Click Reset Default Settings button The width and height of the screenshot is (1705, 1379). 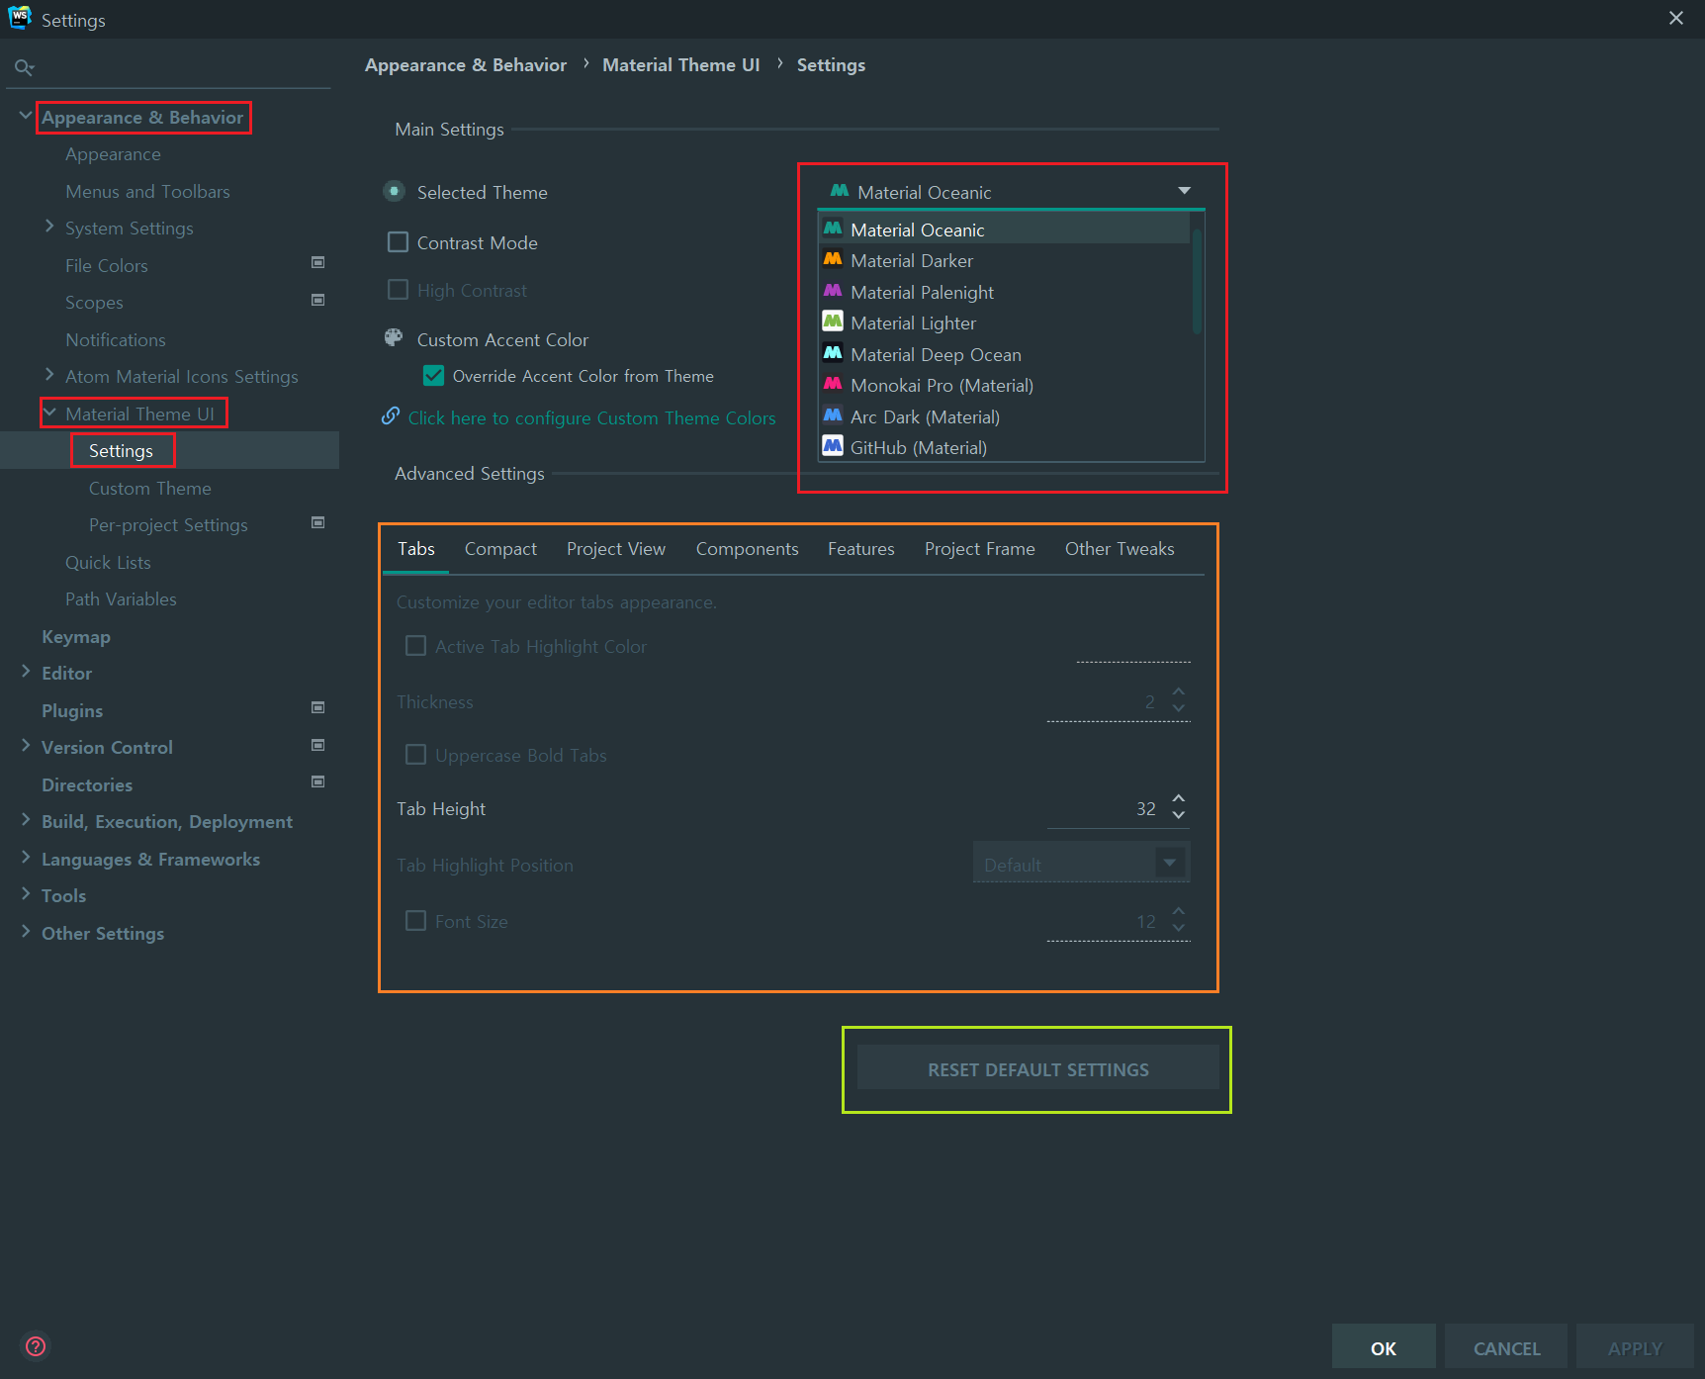click(1037, 1069)
